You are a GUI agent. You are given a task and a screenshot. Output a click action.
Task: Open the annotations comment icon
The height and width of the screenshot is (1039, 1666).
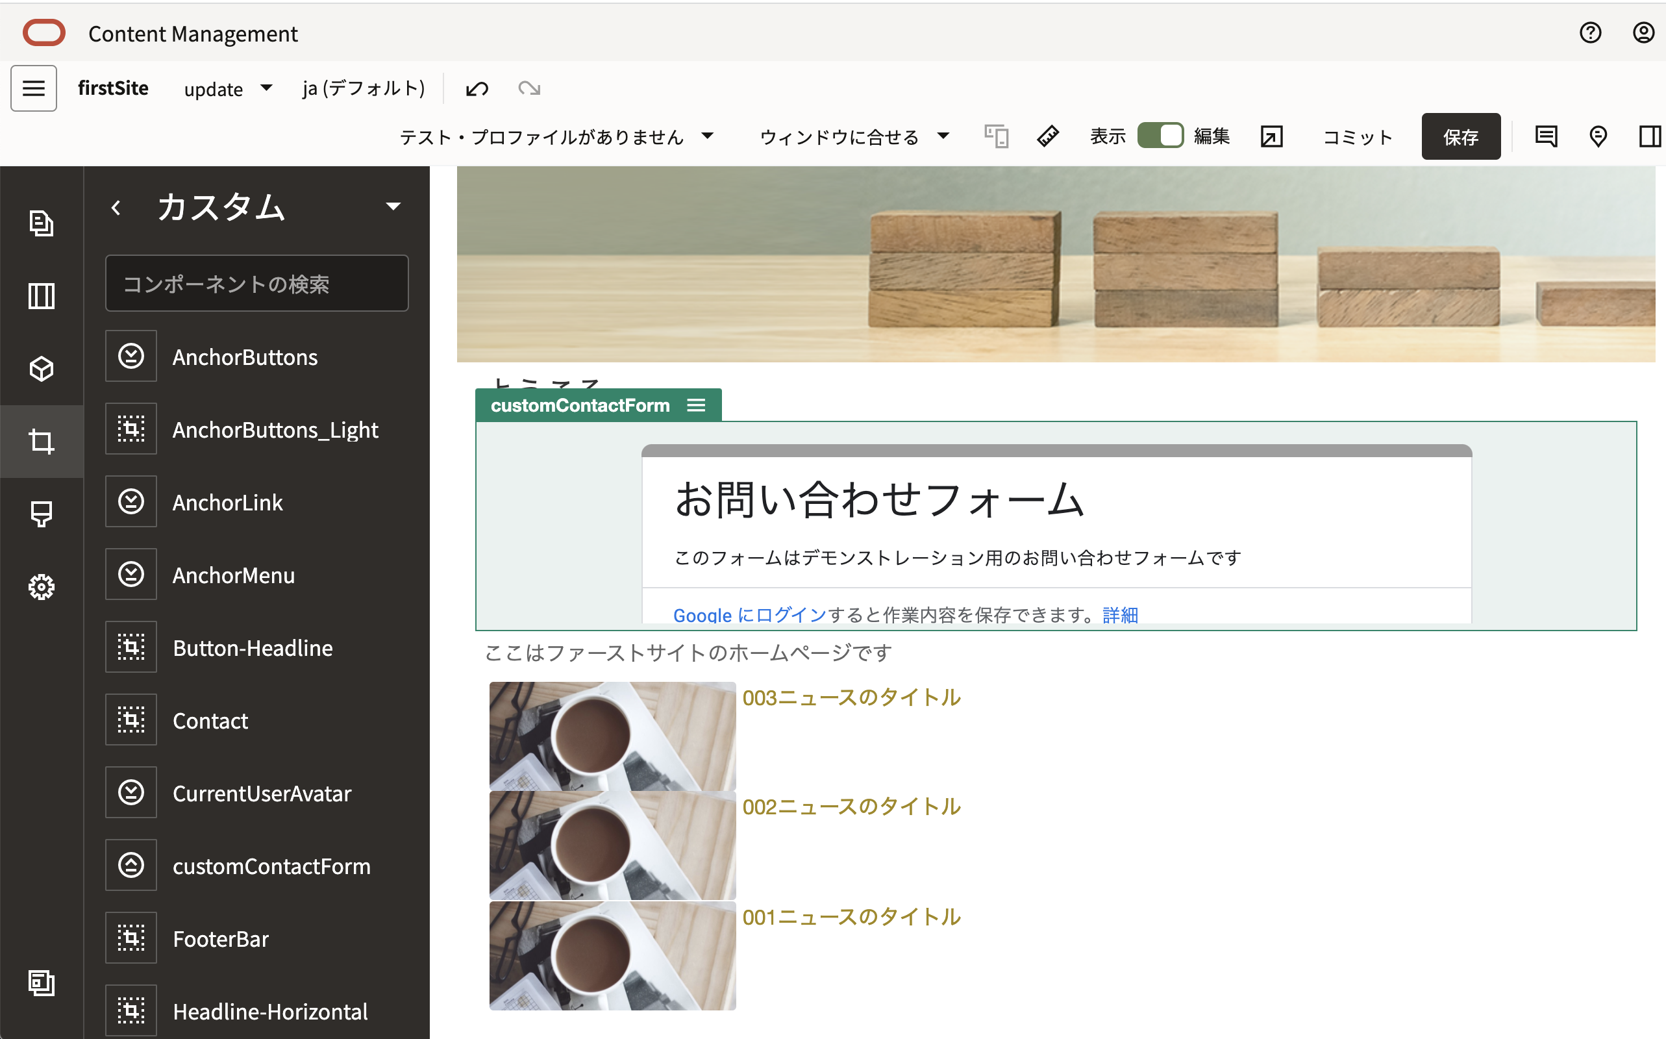coord(1546,137)
